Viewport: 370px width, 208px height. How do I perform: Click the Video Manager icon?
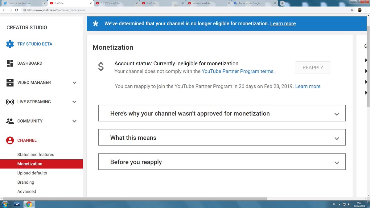coord(10,83)
